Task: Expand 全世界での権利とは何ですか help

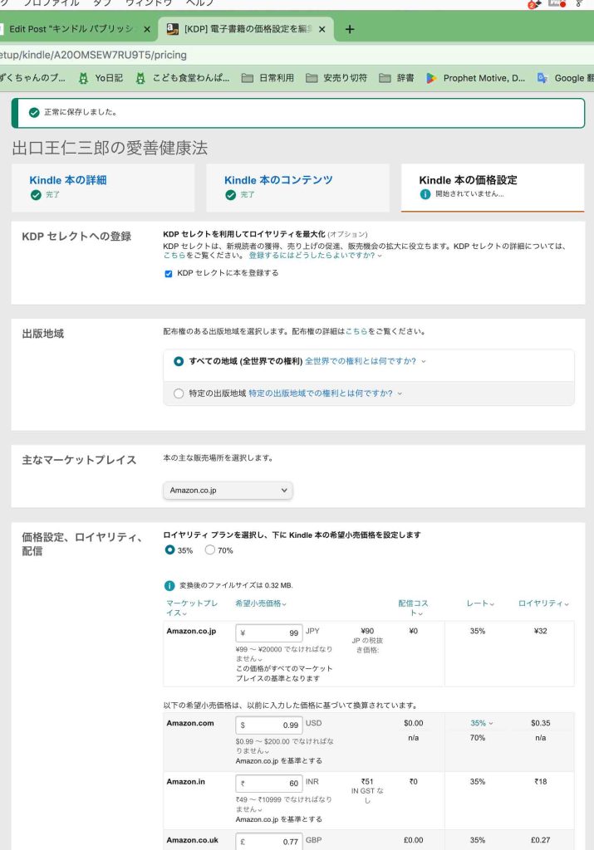Action: point(365,361)
